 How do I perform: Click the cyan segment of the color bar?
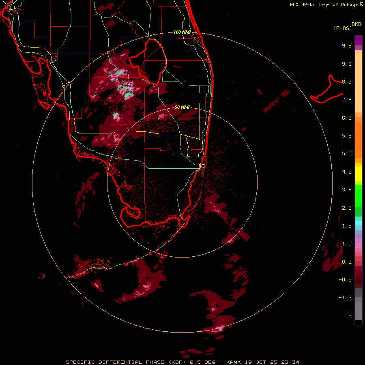coord(358,223)
